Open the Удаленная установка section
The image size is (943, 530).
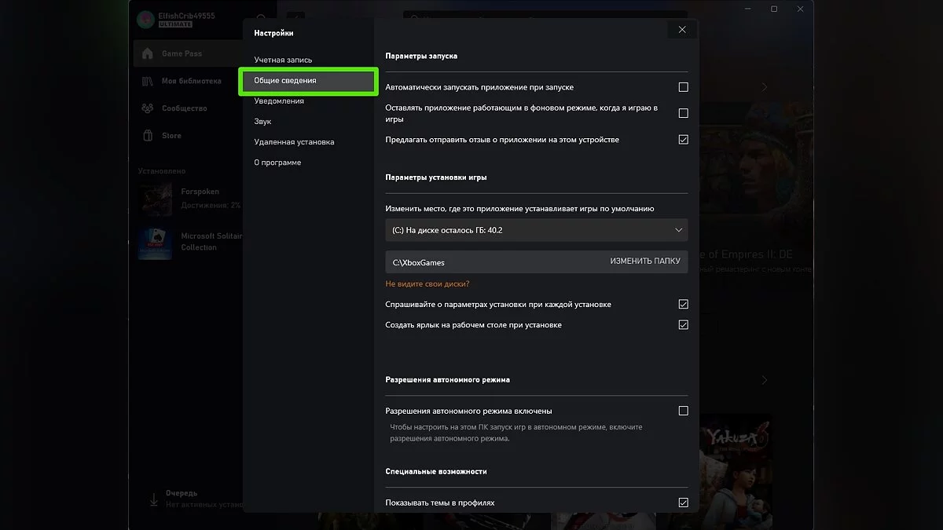tap(294, 142)
